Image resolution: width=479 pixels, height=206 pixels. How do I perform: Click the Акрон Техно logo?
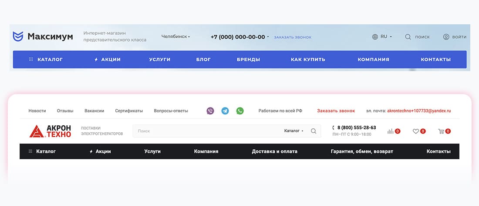pyautogui.click(x=50, y=131)
